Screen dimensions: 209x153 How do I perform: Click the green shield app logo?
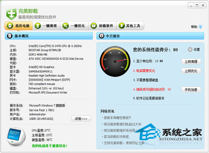coord(11,13)
